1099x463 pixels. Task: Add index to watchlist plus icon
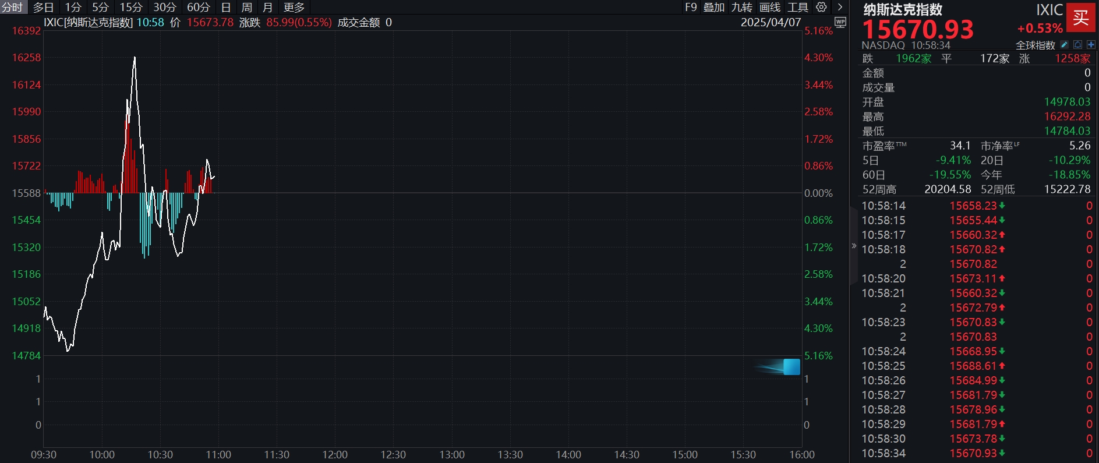[x=1091, y=45]
